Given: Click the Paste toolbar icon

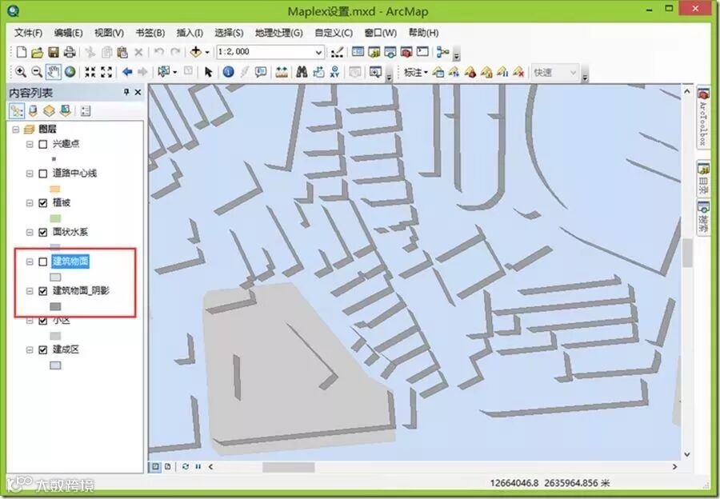Looking at the screenshot, I should click(x=122, y=52).
